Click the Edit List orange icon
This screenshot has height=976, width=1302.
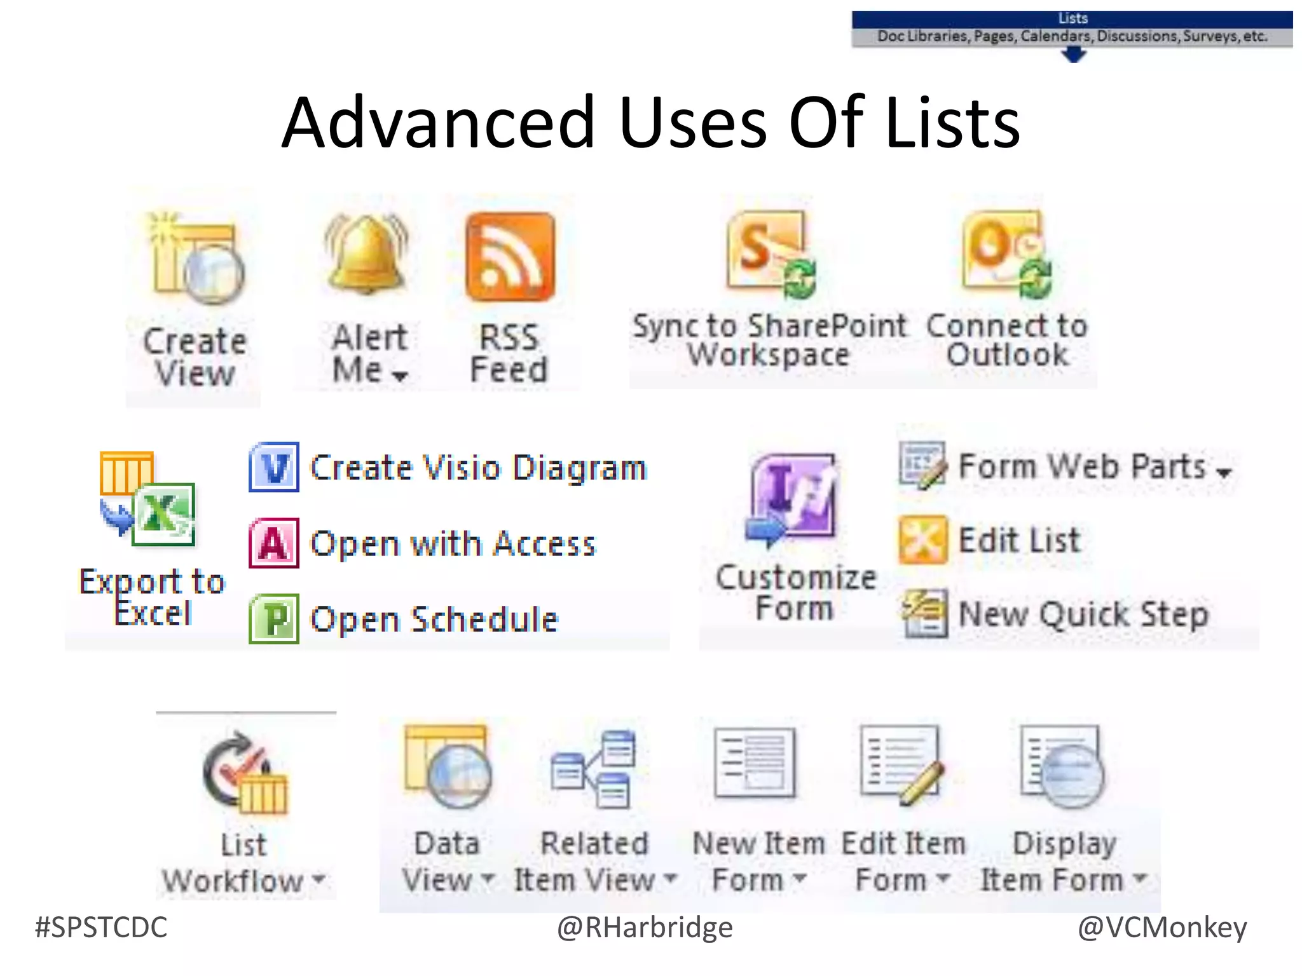tap(922, 541)
